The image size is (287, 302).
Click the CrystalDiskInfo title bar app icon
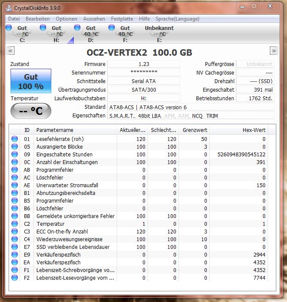click(x=9, y=8)
